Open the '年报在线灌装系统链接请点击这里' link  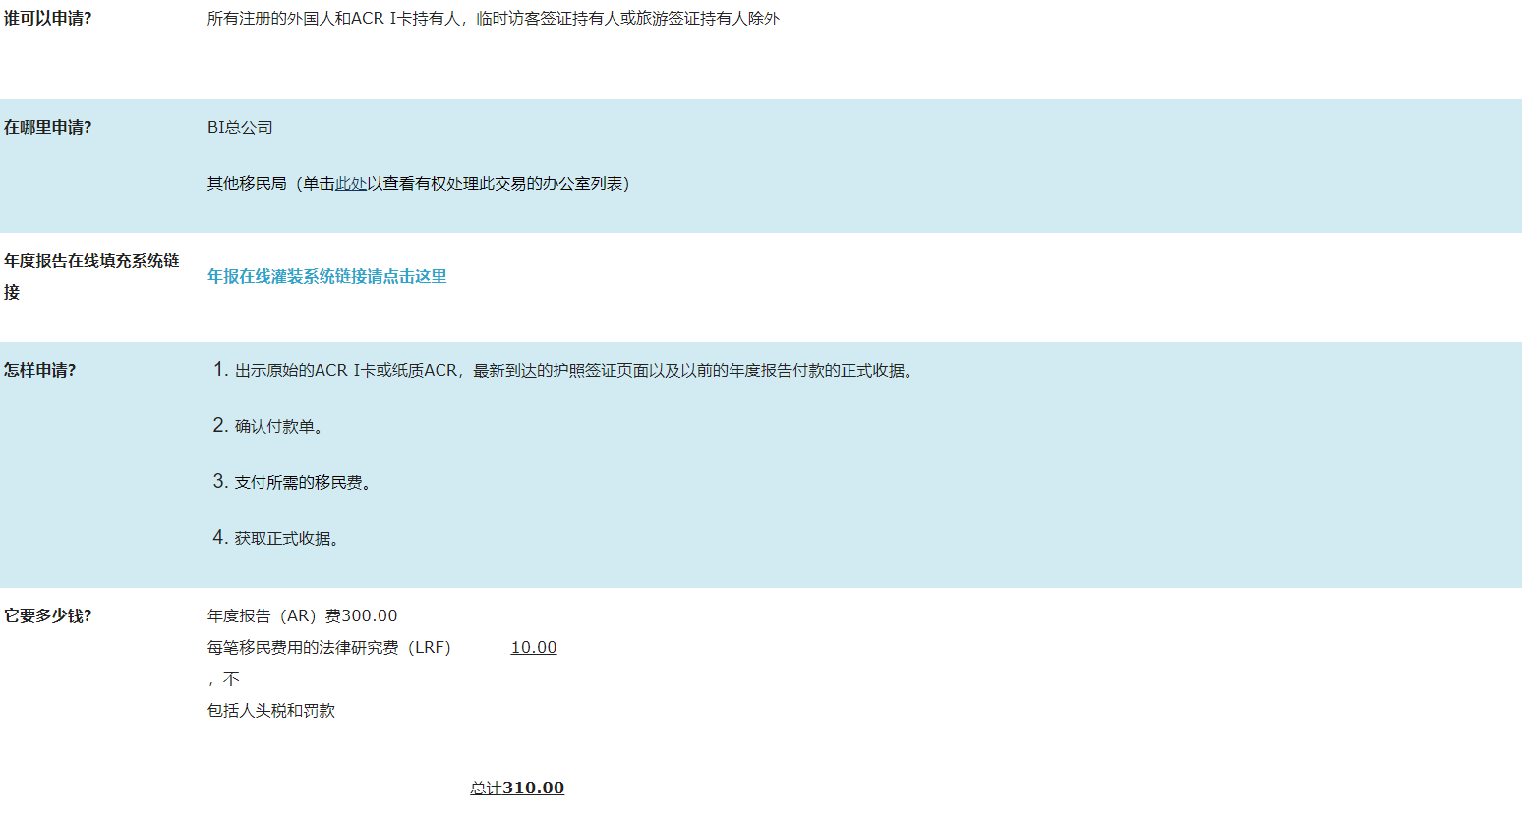[x=326, y=277]
